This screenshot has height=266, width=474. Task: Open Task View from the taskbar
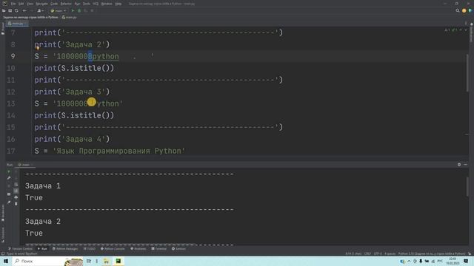pyautogui.click(x=89, y=261)
